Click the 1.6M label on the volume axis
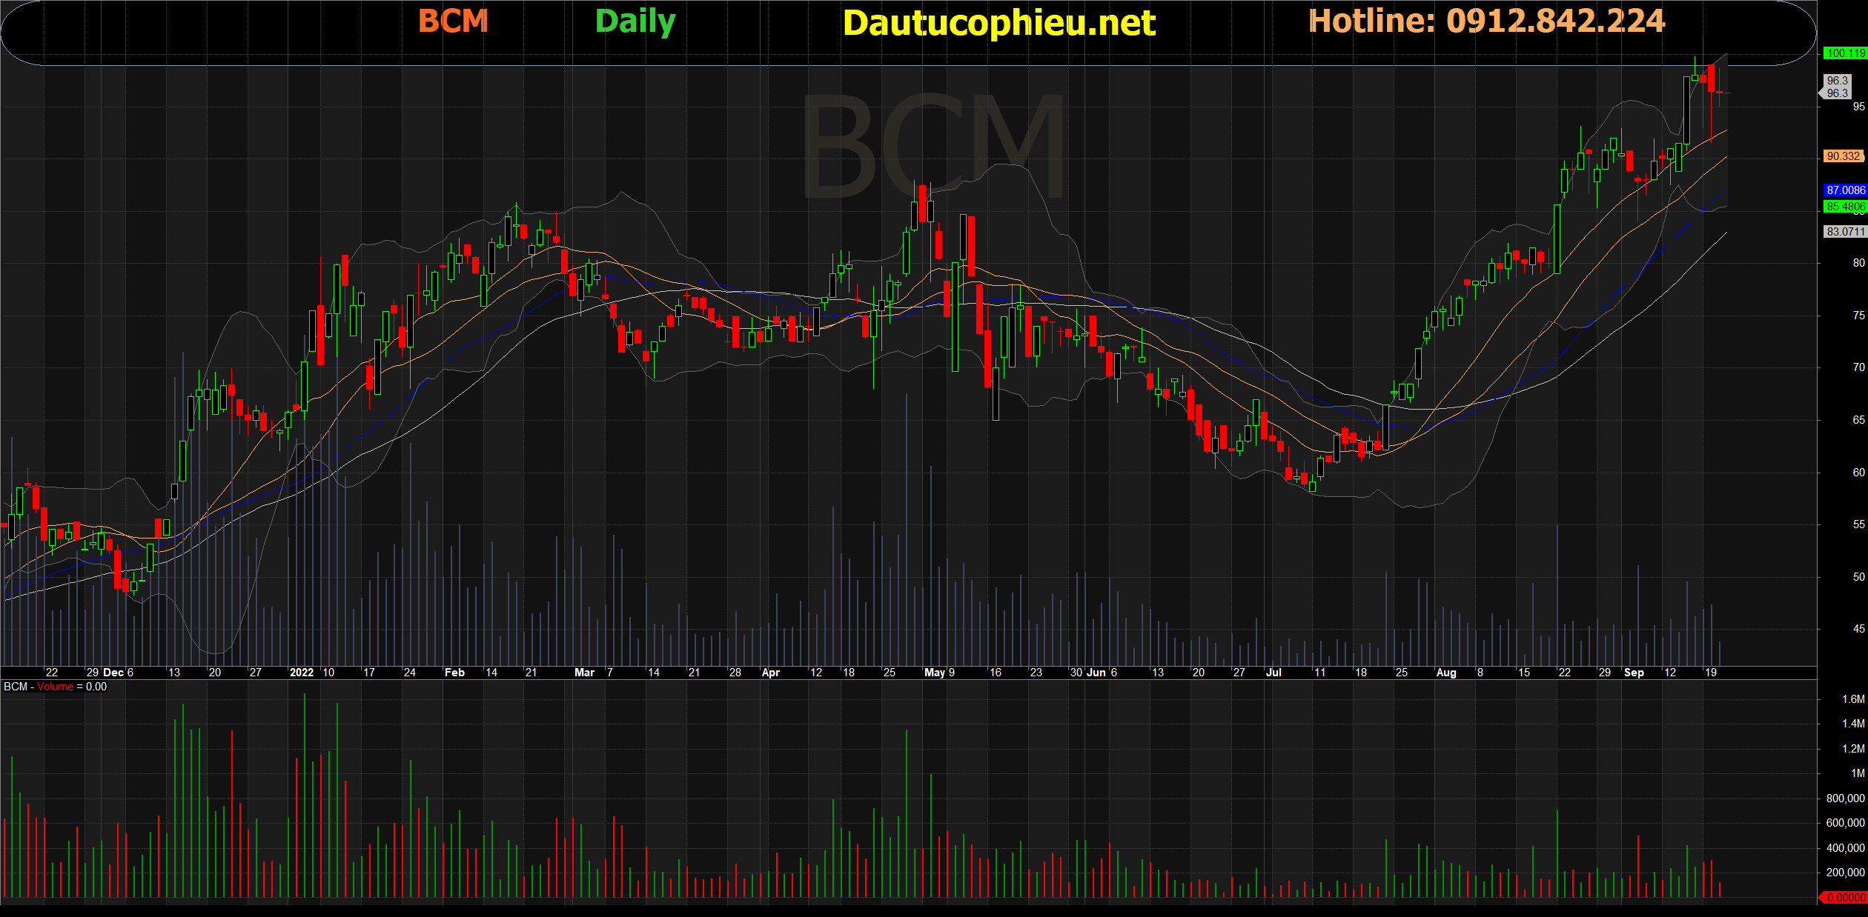1868x917 pixels. tap(1852, 699)
